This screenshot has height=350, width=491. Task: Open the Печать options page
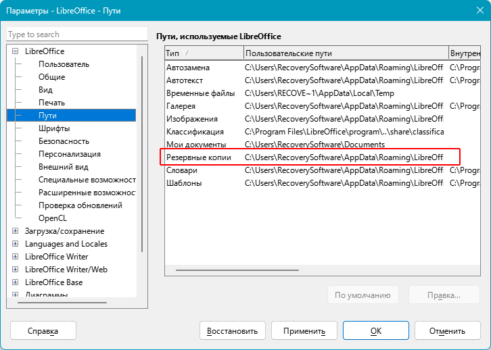pyautogui.click(x=51, y=103)
